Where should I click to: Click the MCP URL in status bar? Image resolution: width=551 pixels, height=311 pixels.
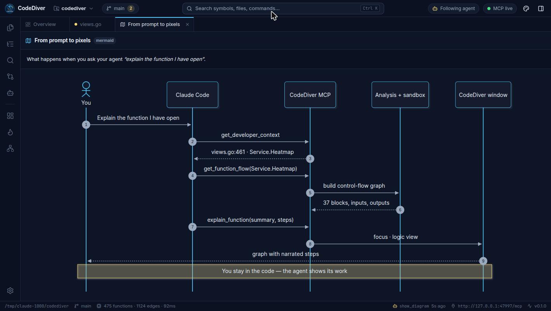[486, 306]
